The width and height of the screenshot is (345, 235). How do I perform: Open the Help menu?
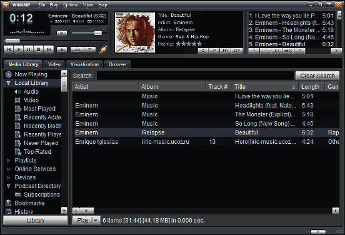tap(102, 4)
